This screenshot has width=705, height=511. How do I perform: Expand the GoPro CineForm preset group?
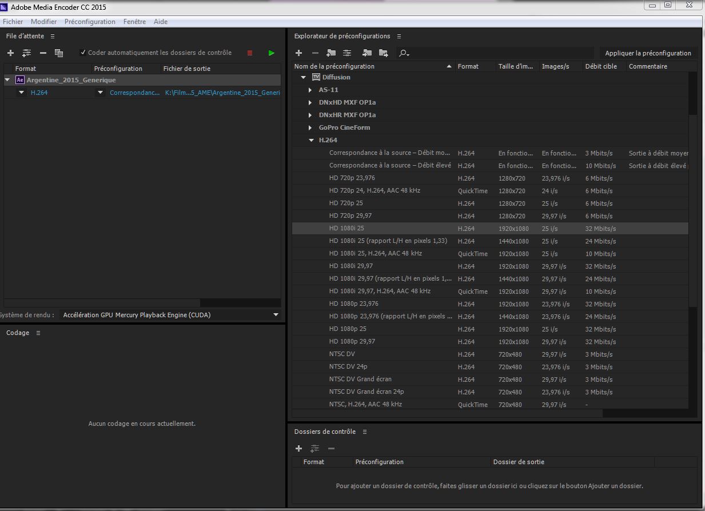click(x=310, y=127)
